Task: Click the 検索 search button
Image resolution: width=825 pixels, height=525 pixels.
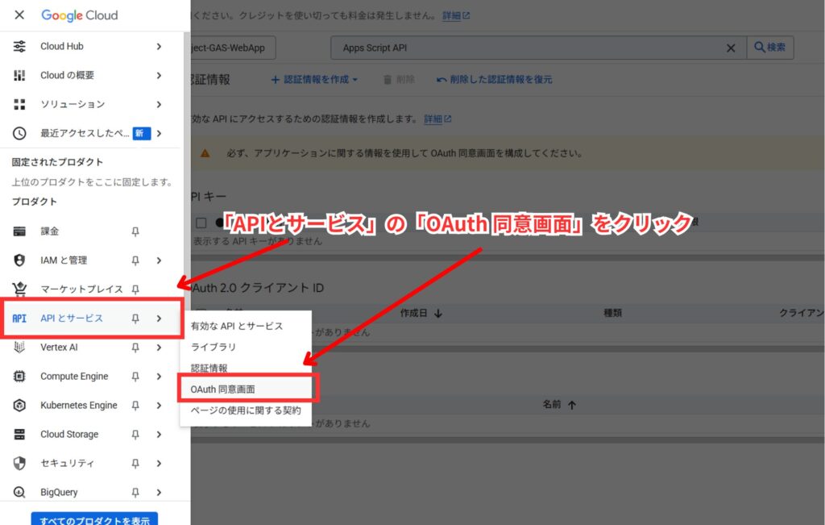Action: coord(769,48)
